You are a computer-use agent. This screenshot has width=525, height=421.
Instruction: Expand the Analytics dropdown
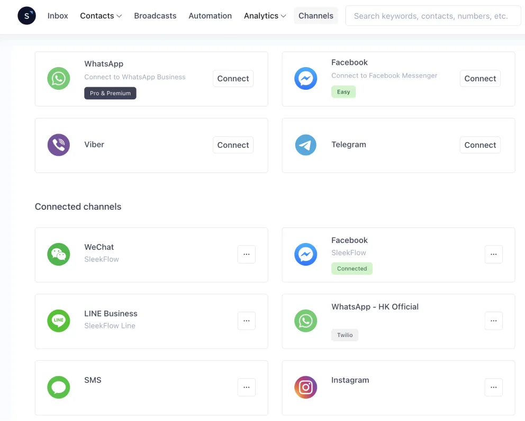(265, 16)
